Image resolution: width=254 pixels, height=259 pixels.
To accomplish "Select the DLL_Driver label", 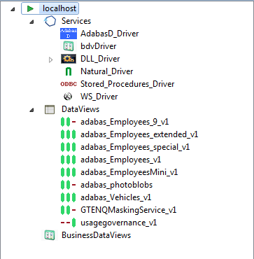I will pyautogui.click(x=100, y=59).
